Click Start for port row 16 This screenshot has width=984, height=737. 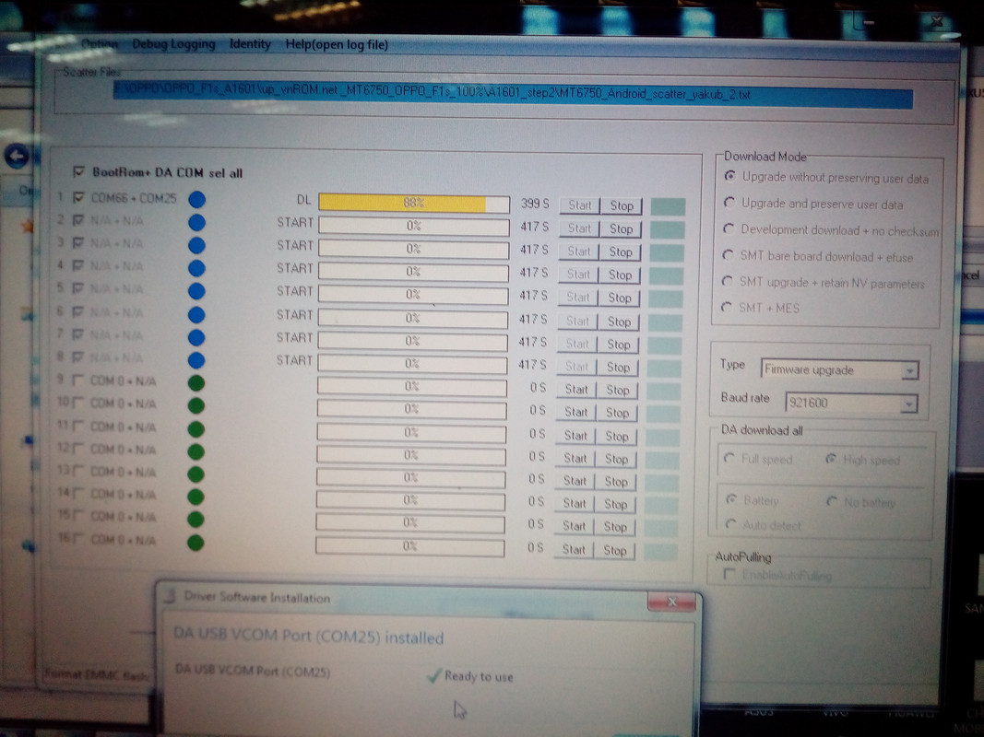coord(574,550)
